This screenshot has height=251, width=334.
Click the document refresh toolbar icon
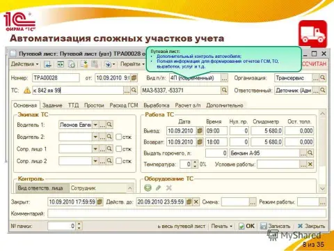point(72,64)
